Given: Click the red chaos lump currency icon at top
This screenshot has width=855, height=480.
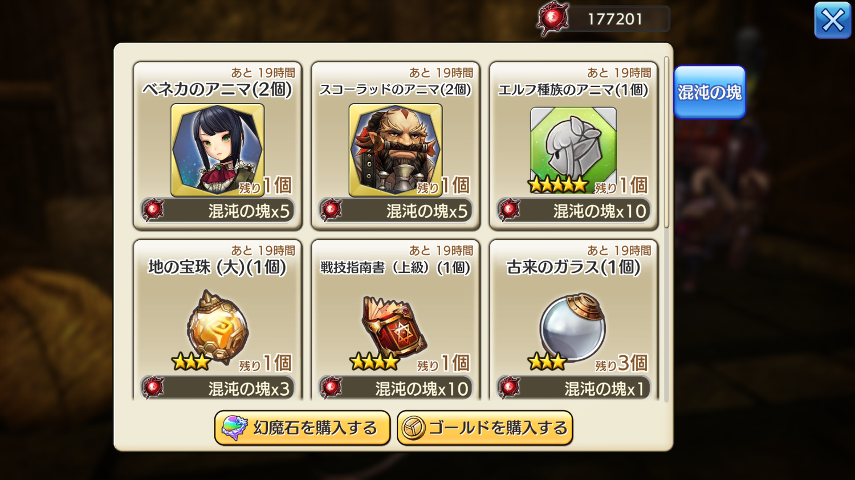Looking at the screenshot, I should click(x=552, y=19).
